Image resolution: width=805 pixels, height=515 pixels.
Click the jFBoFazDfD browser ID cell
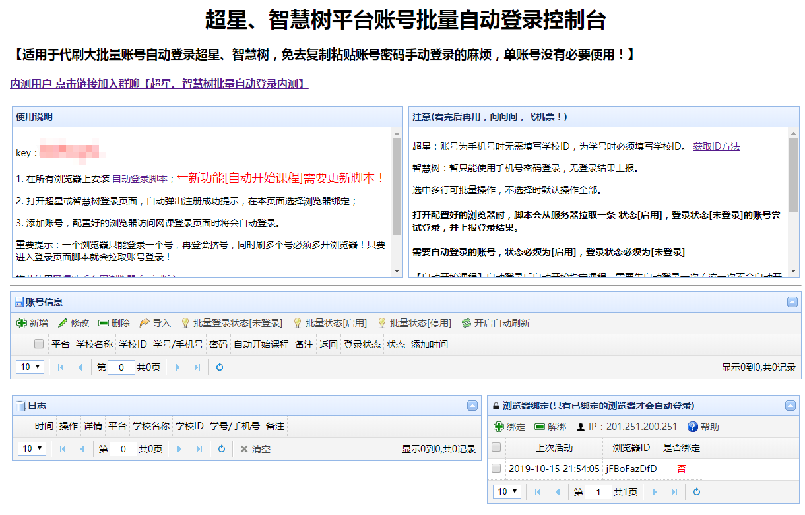631,469
